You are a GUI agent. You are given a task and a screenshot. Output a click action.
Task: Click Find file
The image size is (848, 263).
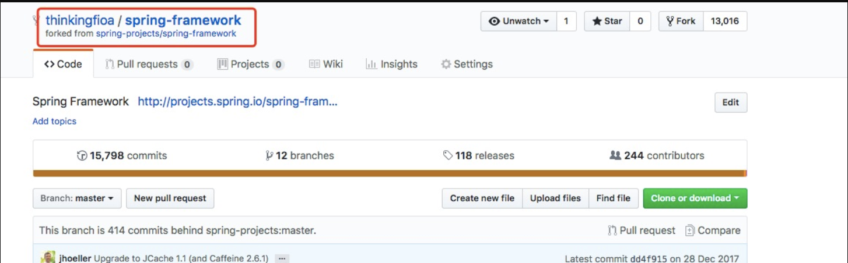tap(614, 198)
